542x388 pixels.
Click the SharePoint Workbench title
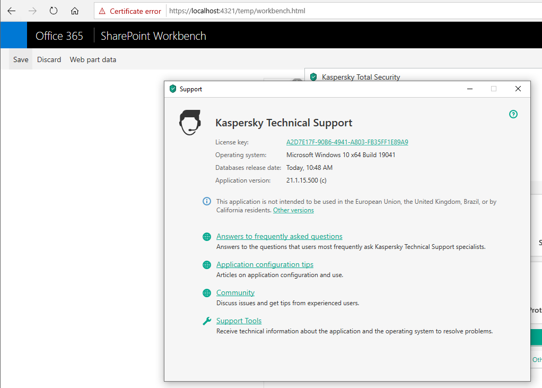153,36
